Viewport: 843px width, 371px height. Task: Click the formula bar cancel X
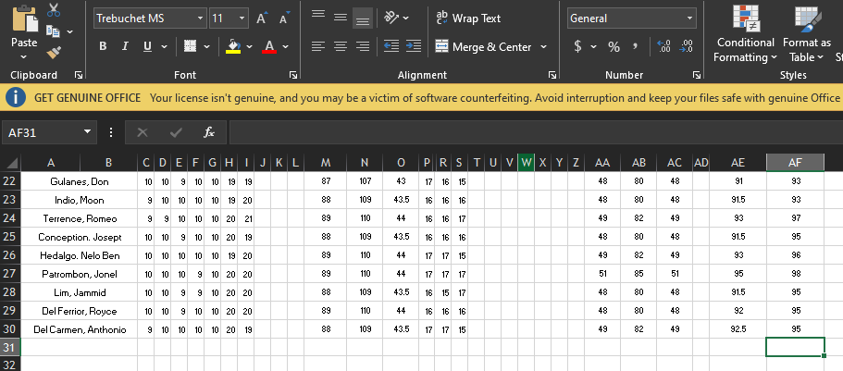pyautogui.click(x=143, y=132)
